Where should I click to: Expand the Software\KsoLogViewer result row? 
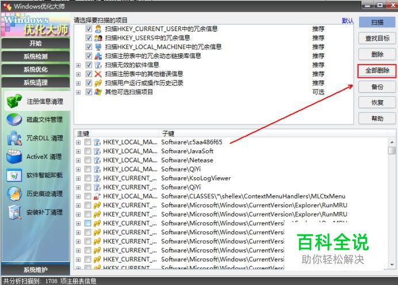click(x=78, y=178)
